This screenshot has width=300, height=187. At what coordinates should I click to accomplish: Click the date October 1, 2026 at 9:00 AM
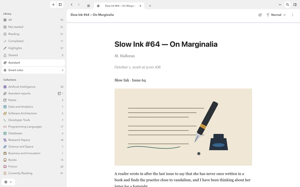137,67
